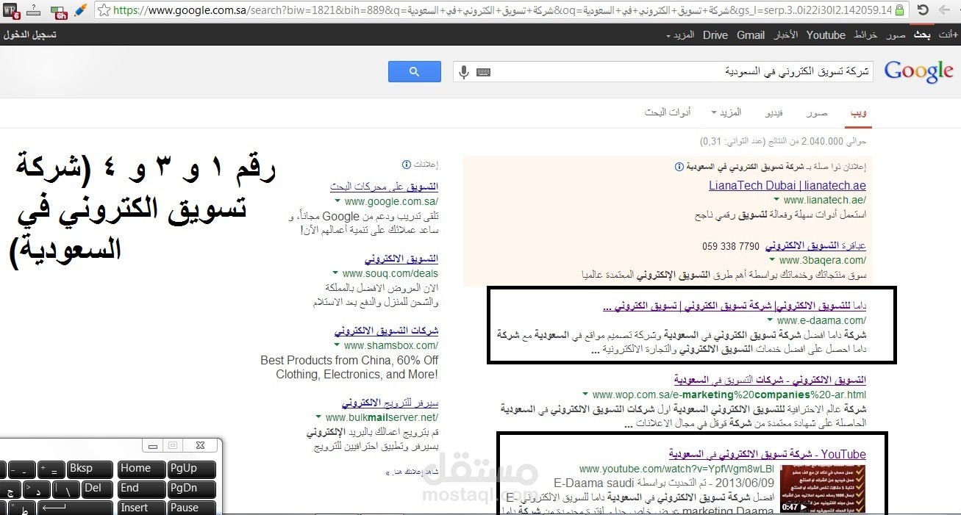Click the info icon next to إعلانات sidebar heading
961x515 pixels.
(x=406, y=165)
